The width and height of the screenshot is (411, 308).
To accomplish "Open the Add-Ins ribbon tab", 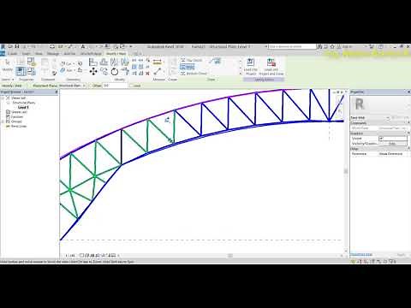I will click(x=69, y=54).
